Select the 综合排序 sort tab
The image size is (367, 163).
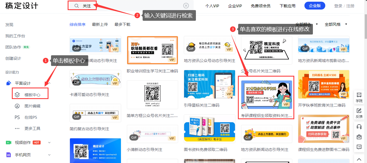(78, 24)
